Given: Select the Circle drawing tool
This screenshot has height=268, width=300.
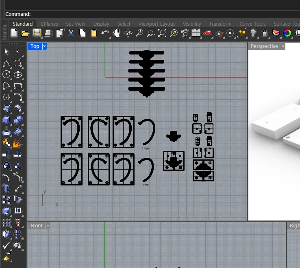Looking at the screenshot, I should 7,74.
